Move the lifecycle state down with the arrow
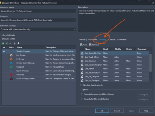Image resolution: width=155 pixels, height=116 pixels. [x=18, y=43]
